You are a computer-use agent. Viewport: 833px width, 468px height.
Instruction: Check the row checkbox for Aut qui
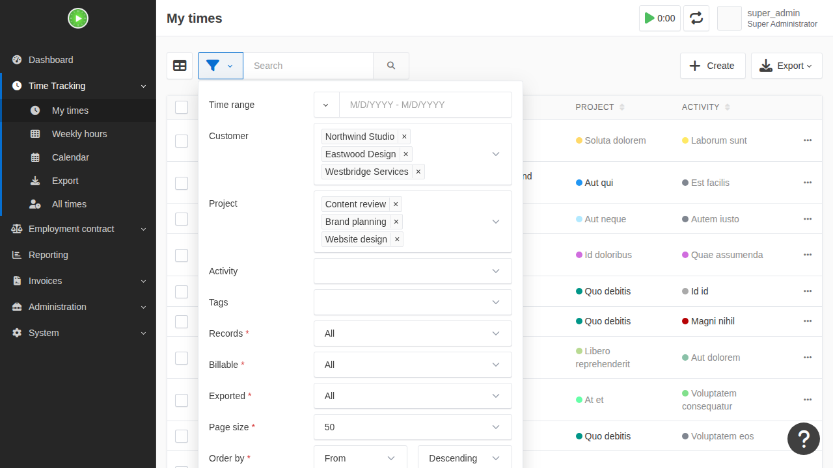click(x=182, y=183)
